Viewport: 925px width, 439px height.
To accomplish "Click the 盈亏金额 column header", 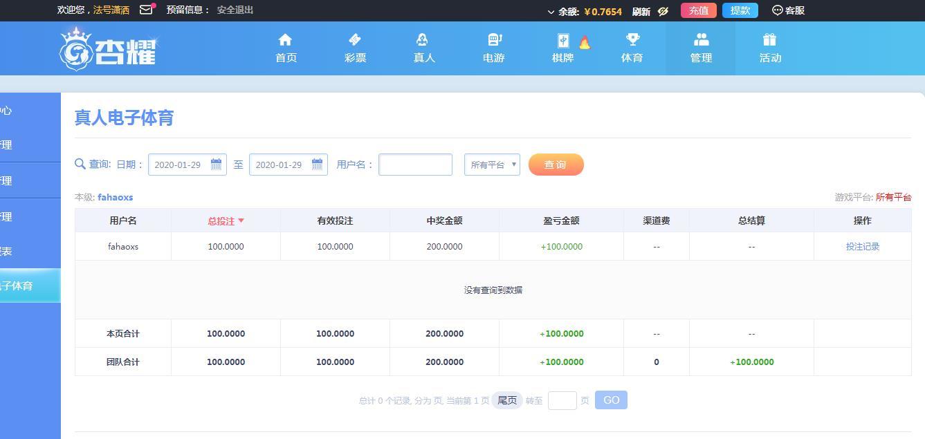I will [x=561, y=221].
